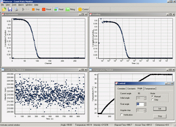Image resolution: width=176 pixels, height=127 pixels.
Task: Switch to the Constants tab
Action: click(x=131, y=89)
